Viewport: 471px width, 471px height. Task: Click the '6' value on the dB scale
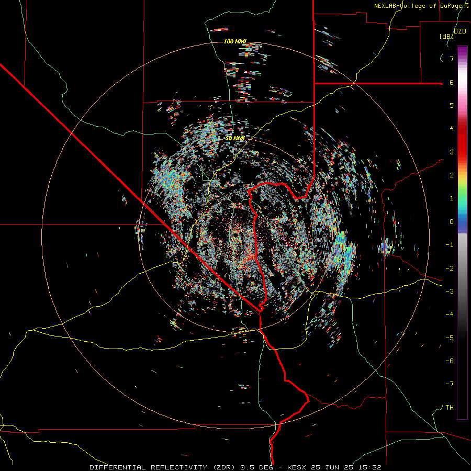[452, 82]
